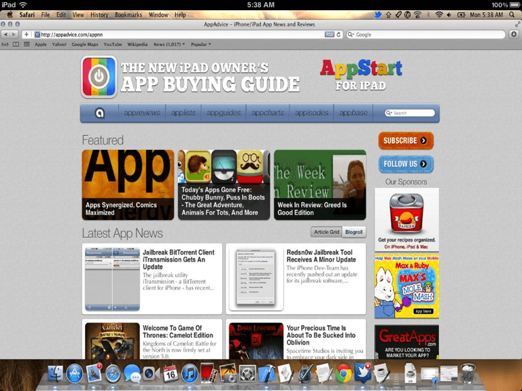Open the Finder icon in the dock
Screen dimensions: 522x391
coord(55,374)
